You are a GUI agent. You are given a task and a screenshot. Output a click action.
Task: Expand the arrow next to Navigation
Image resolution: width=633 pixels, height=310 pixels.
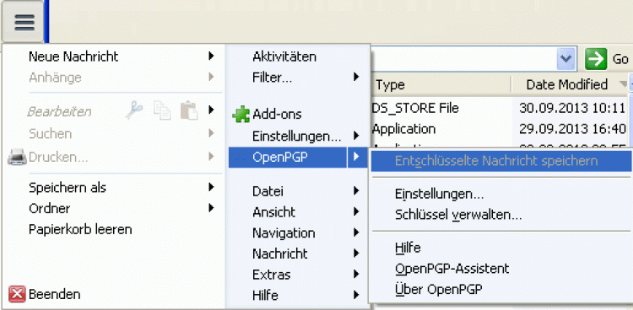tap(356, 232)
